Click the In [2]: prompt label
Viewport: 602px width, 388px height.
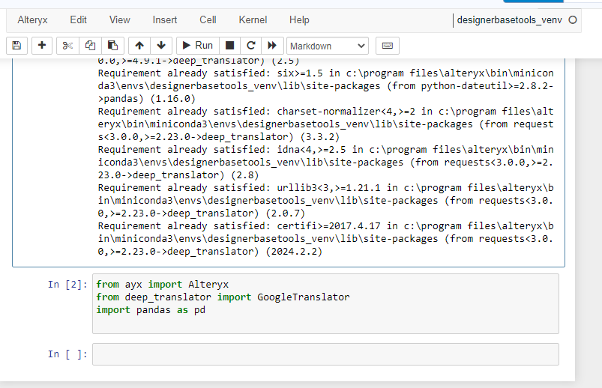point(67,285)
